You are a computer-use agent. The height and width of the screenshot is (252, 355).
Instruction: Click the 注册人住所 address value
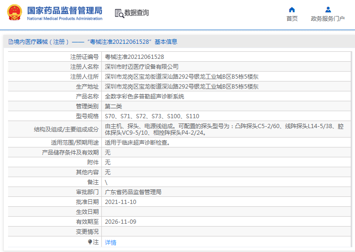coord(182,77)
